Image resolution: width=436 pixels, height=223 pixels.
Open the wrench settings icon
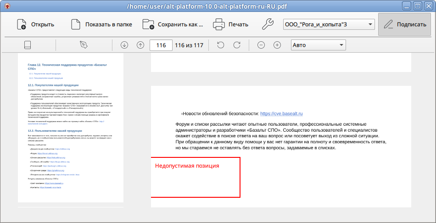point(268,24)
